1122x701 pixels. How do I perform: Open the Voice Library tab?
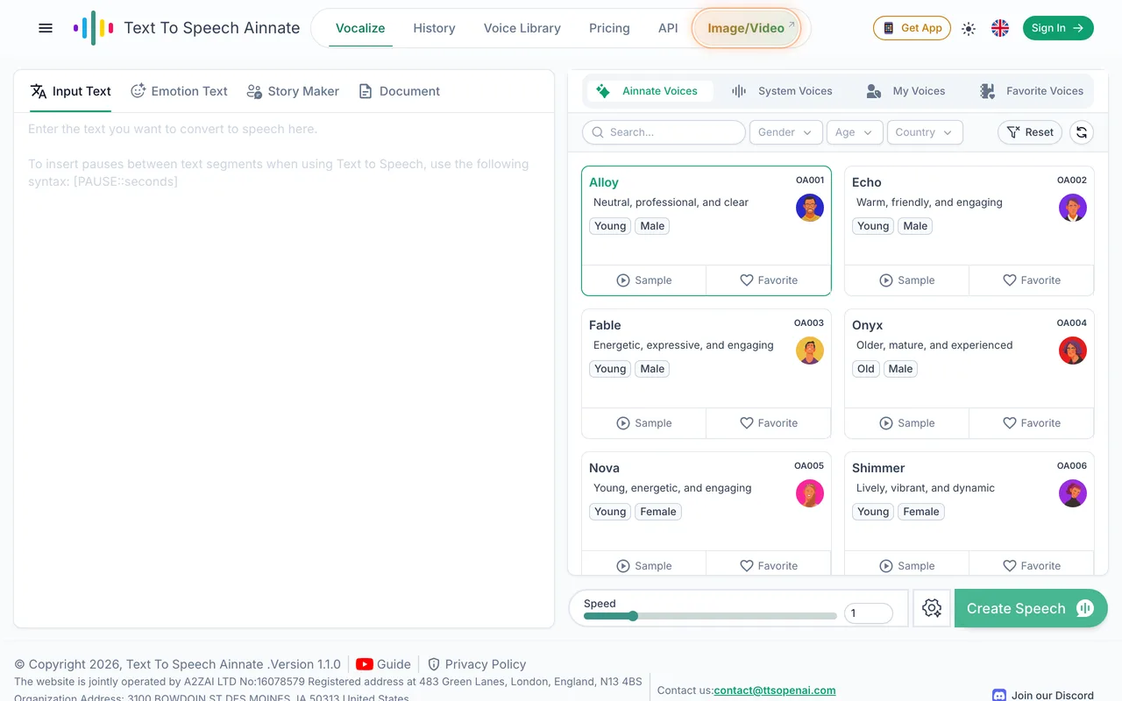522,28
